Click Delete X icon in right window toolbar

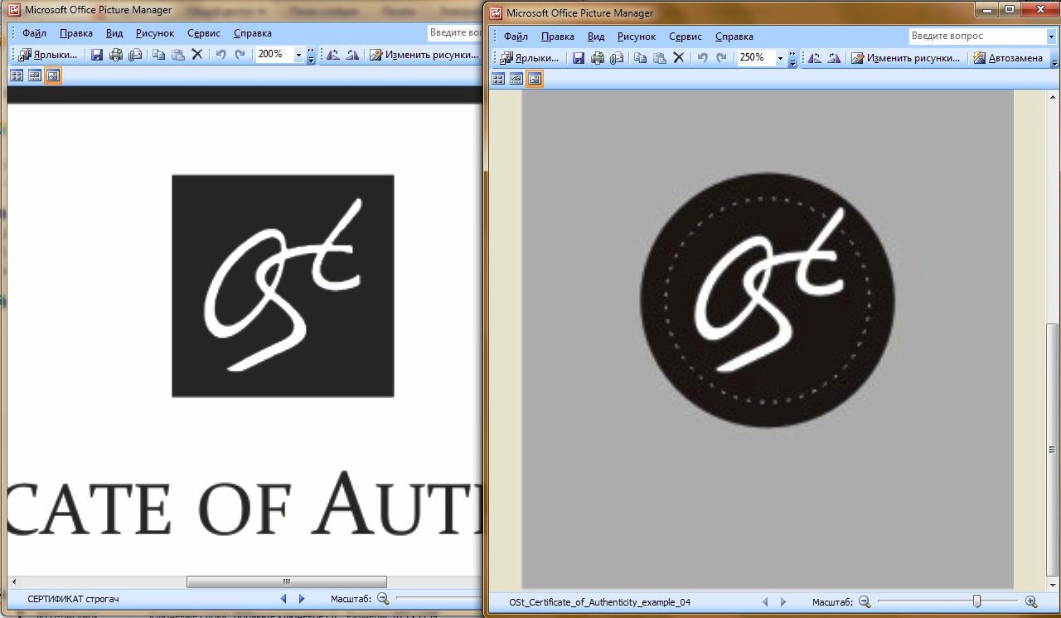pos(679,58)
